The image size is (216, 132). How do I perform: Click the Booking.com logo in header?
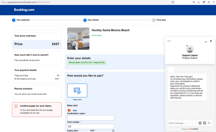pyautogui.click(x=24, y=10)
